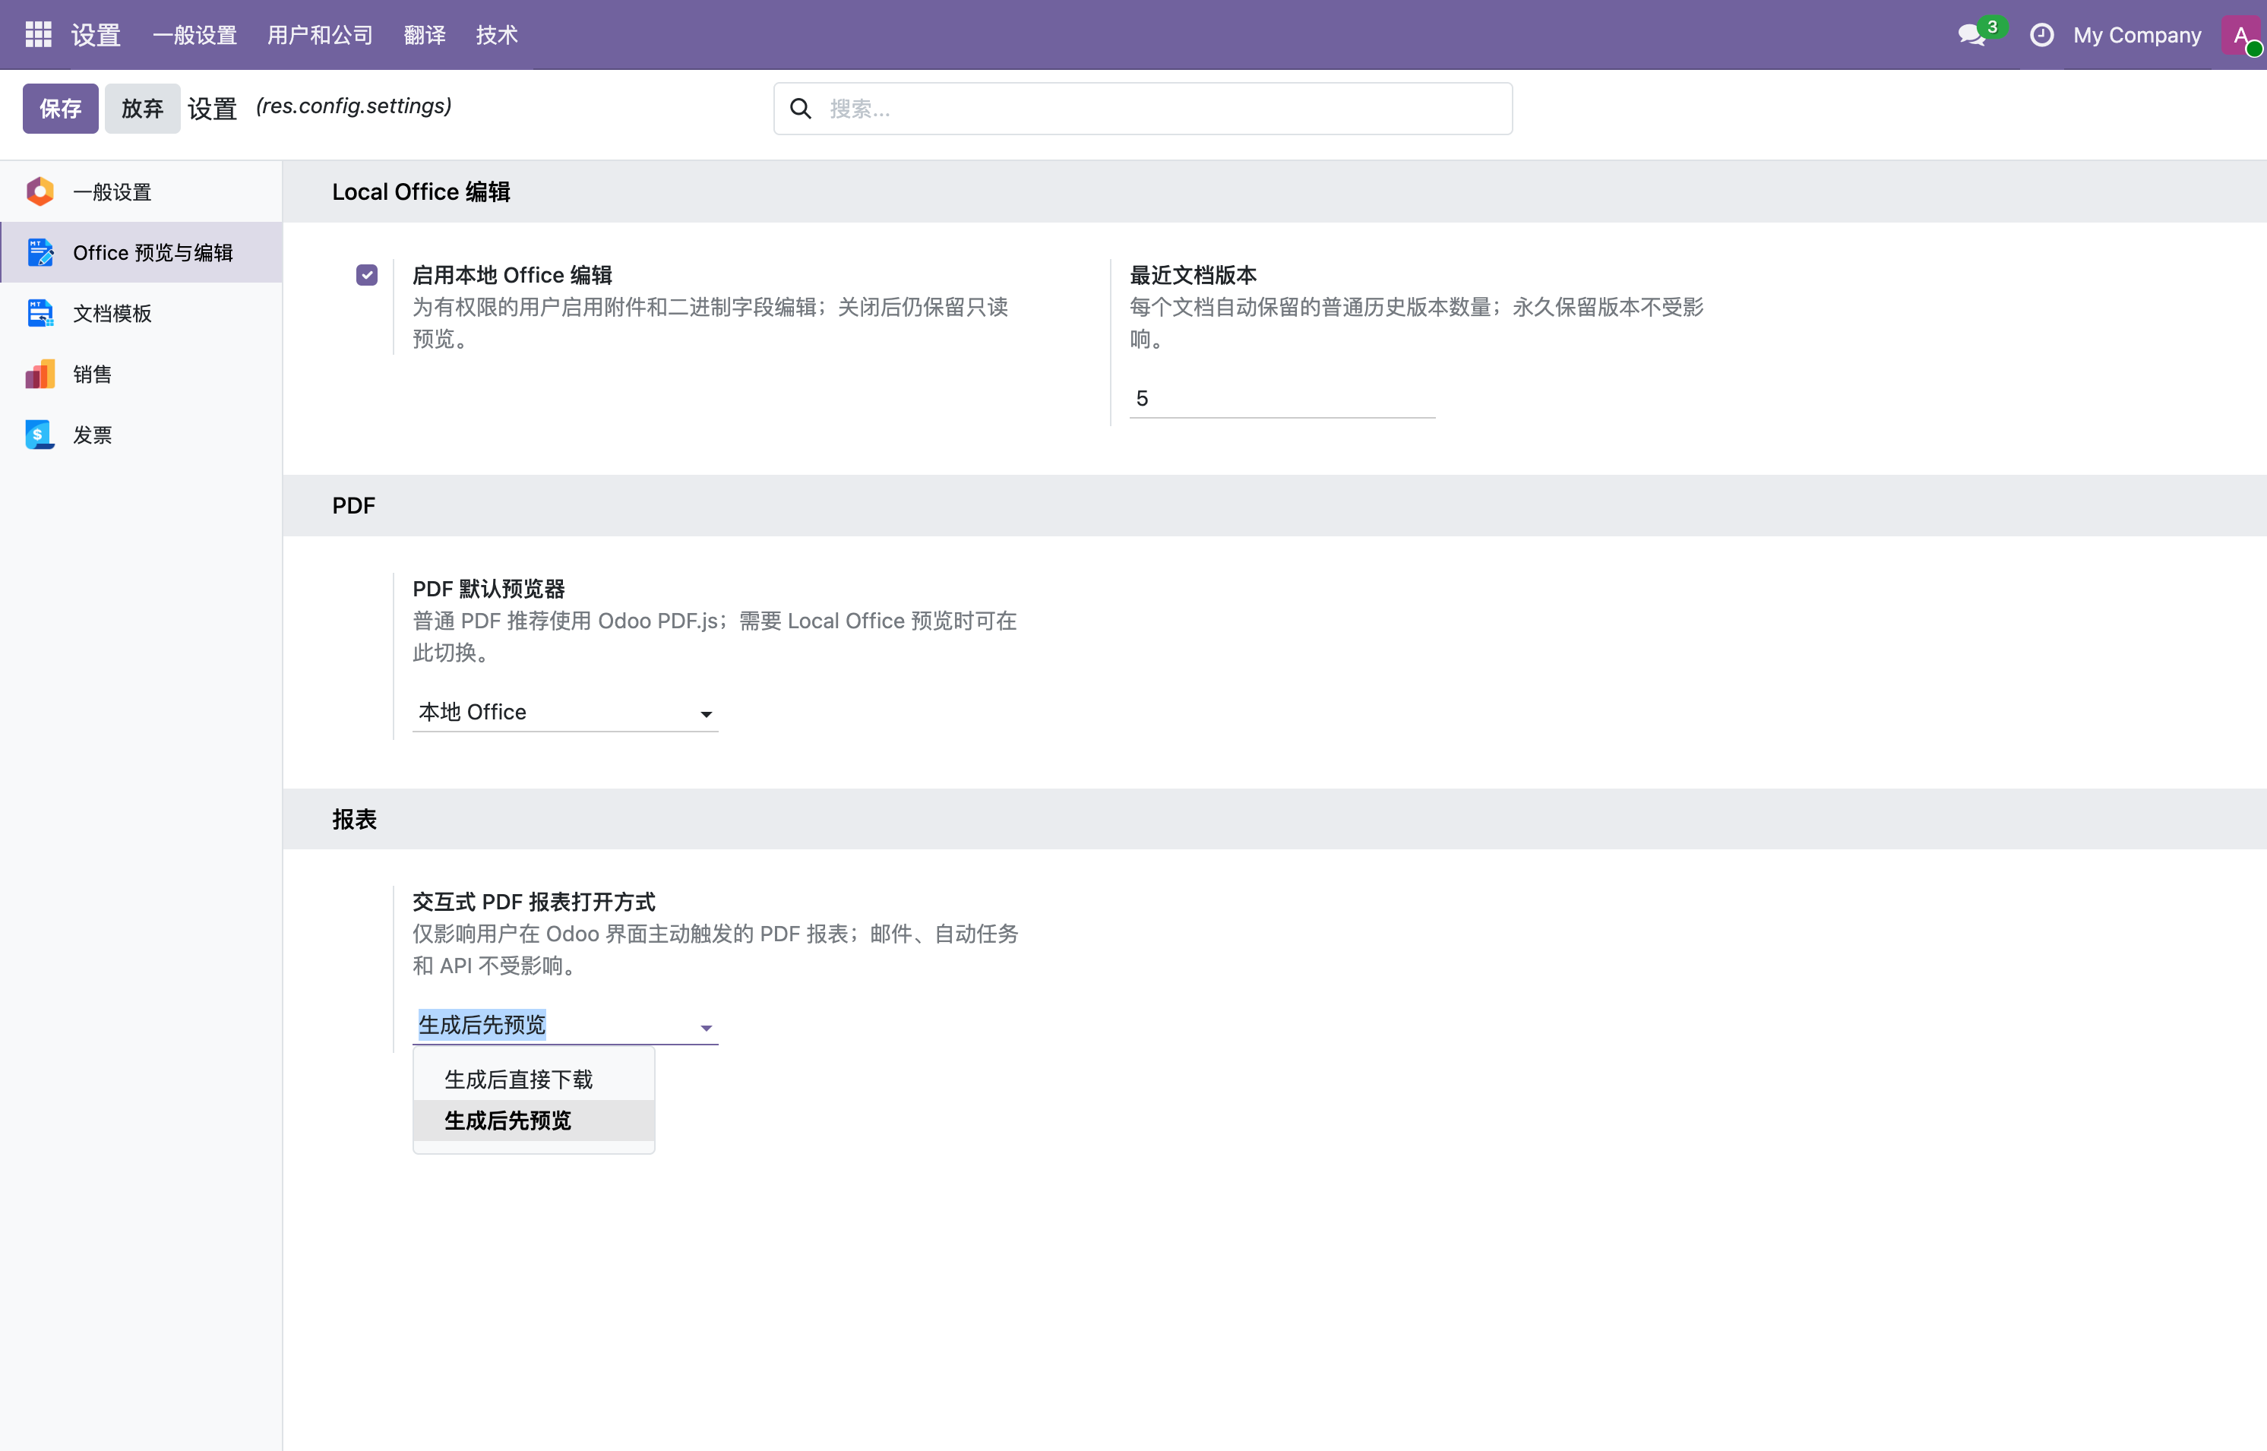Click the 放弃 button
The image size is (2267, 1451).
[x=142, y=109]
